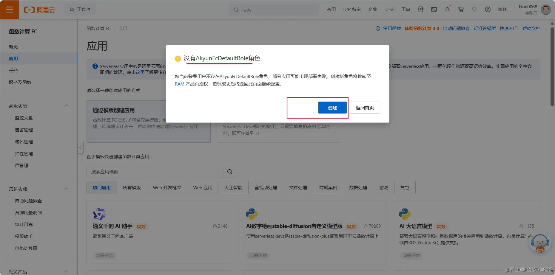Image resolution: width=555 pixels, height=275 pixels.
Task: Open the 工单 menu item
Action: [406, 10]
